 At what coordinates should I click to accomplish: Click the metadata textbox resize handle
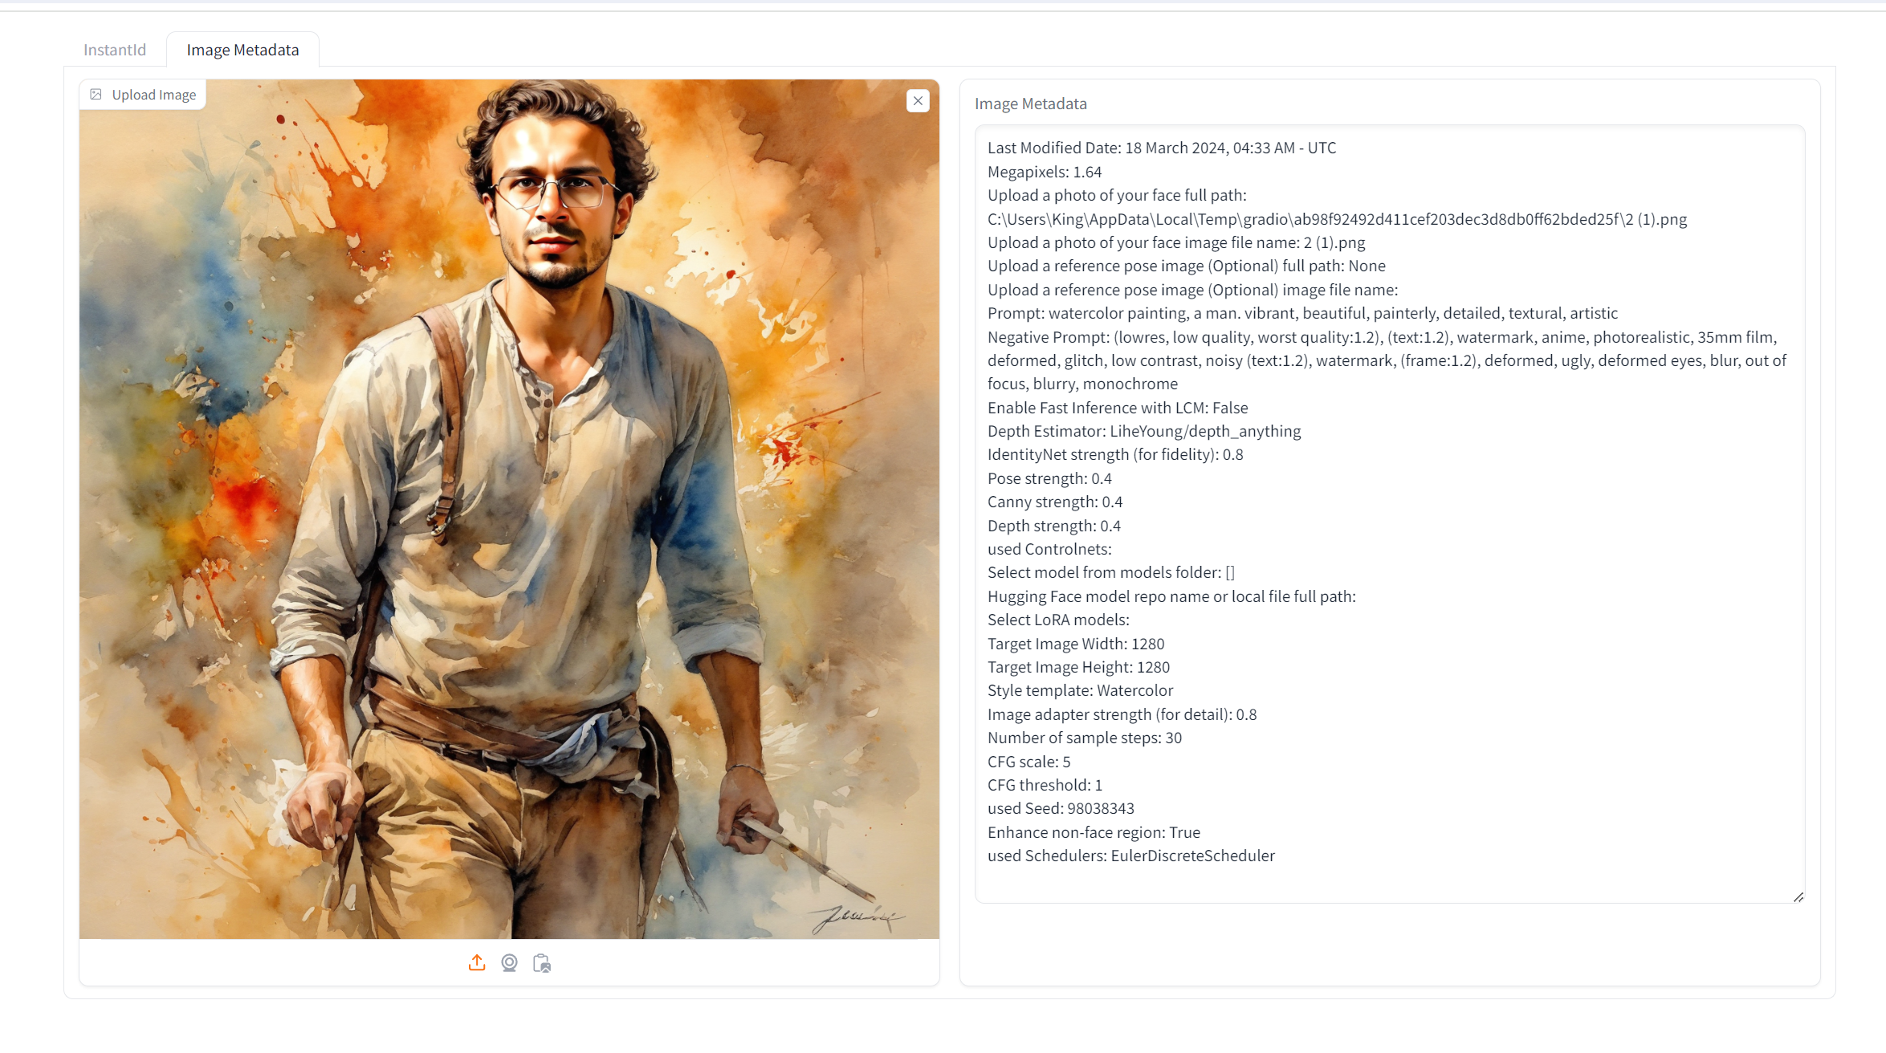(x=1798, y=896)
